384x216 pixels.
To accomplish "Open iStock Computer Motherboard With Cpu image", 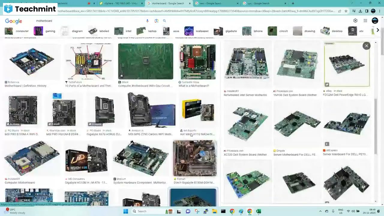I will (145, 61).
